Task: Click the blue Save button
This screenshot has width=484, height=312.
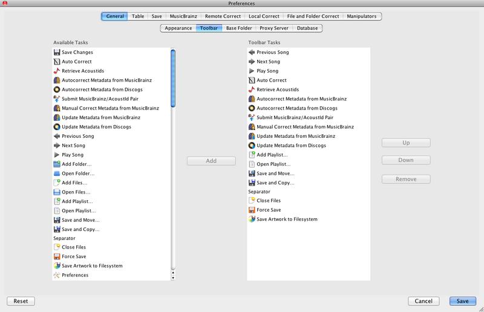Action: tap(463, 301)
